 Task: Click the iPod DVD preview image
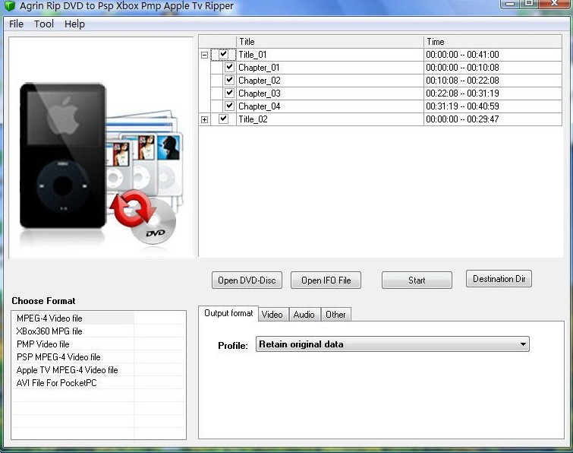click(x=101, y=147)
